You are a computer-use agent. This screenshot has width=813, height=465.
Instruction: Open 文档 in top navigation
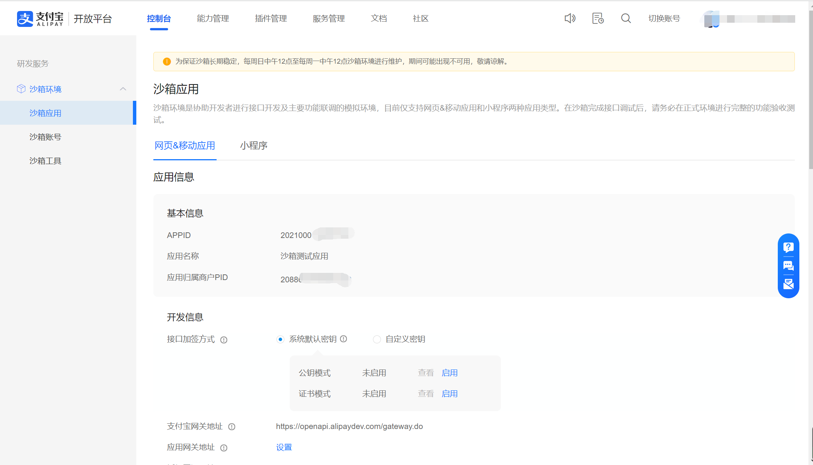[x=379, y=19]
